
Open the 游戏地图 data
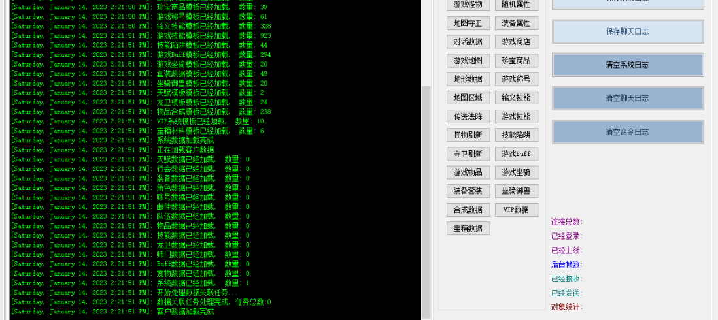468,61
